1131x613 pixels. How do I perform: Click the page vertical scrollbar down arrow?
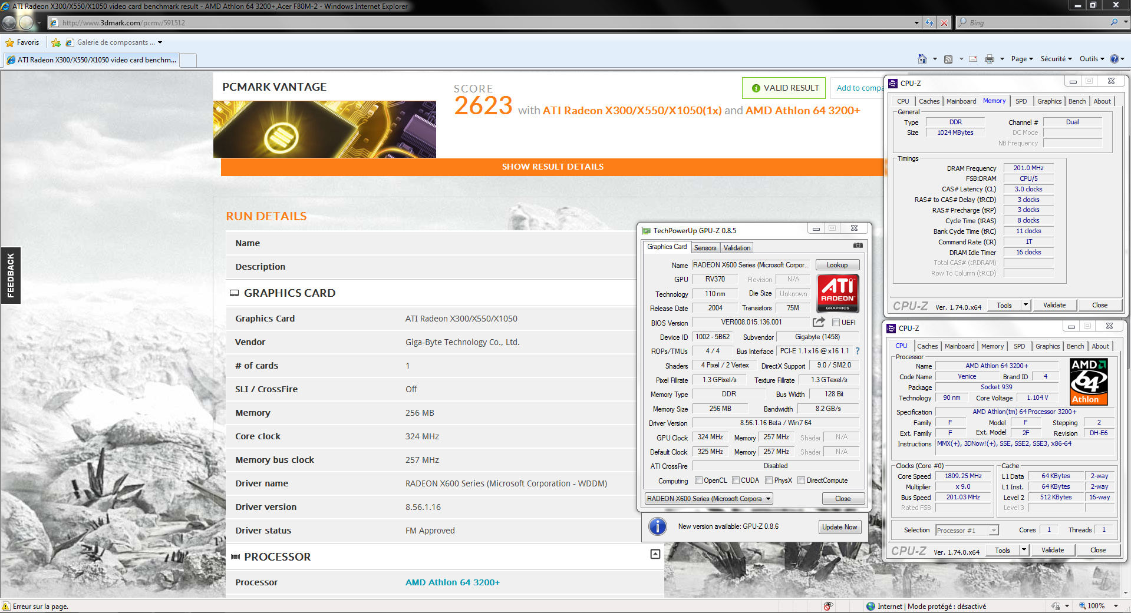pyautogui.click(x=1125, y=594)
